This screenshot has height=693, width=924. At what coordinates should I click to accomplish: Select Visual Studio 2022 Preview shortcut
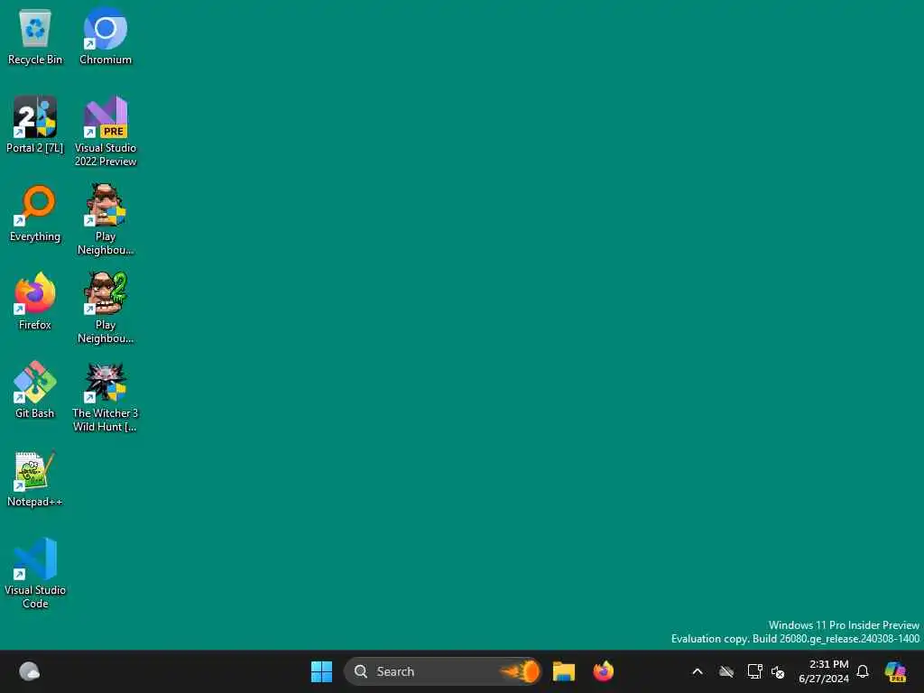coord(106,132)
